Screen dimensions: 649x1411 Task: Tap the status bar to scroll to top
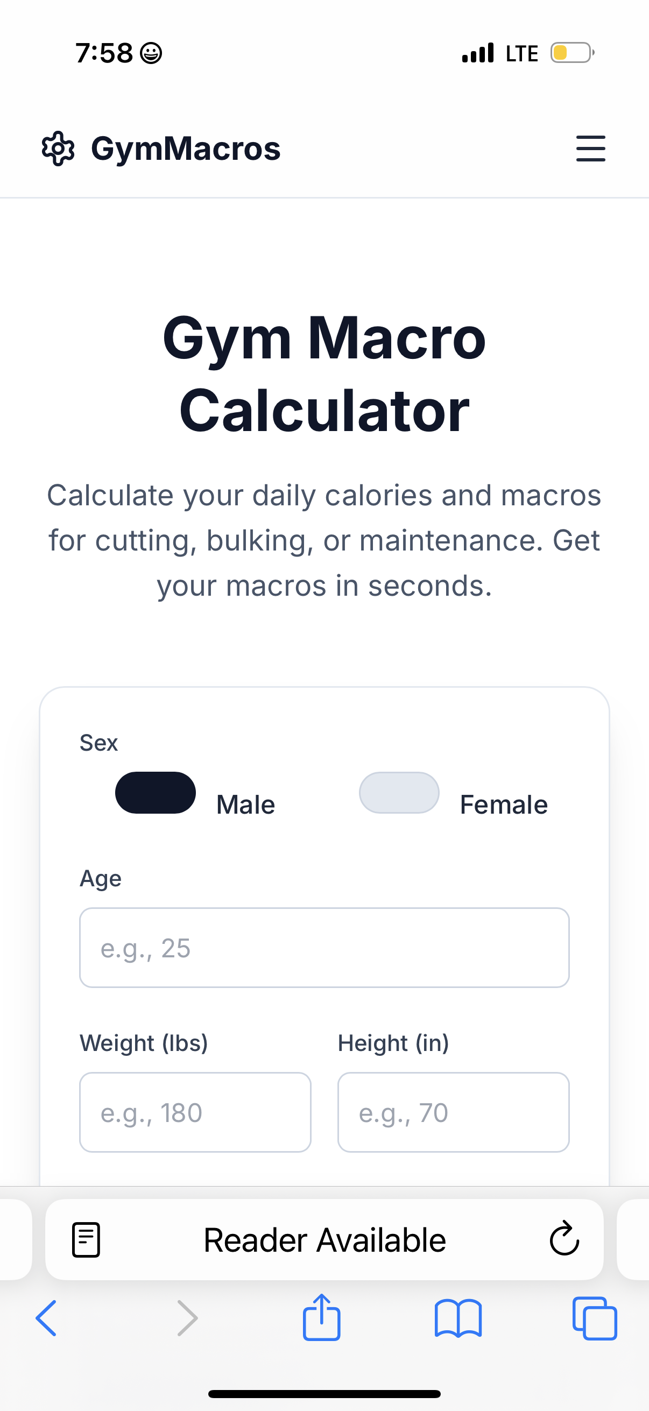(324, 52)
